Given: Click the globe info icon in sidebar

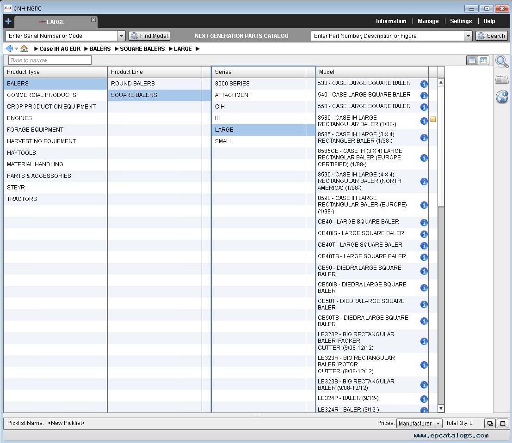Looking at the screenshot, I should click(x=502, y=97).
